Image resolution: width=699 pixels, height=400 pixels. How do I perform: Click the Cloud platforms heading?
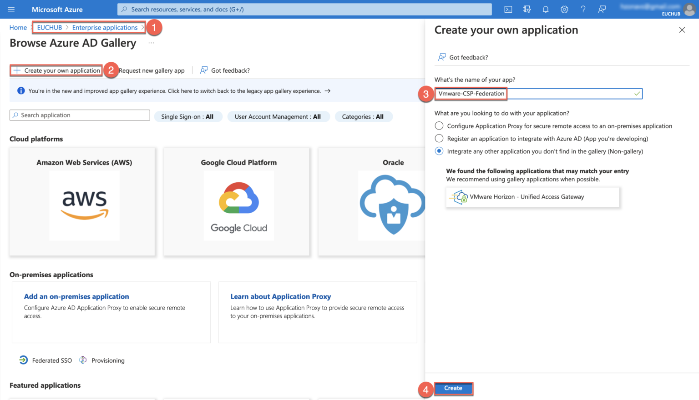click(x=36, y=139)
